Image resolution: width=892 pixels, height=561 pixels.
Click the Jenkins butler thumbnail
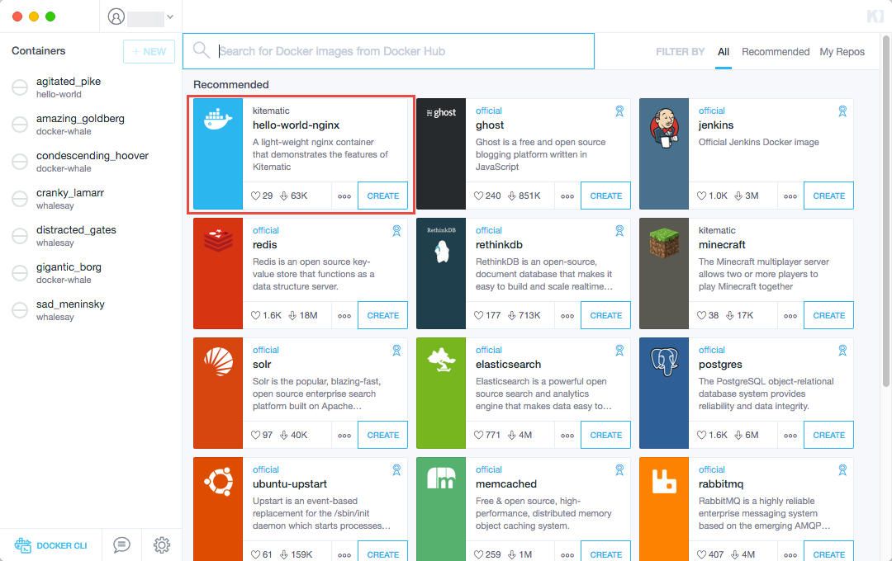pos(664,154)
